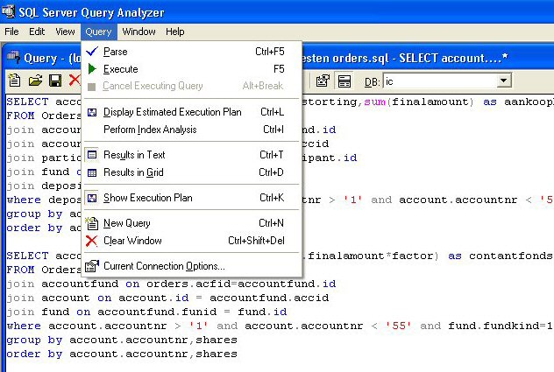The width and height of the screenshot is (554, 372).
Task: Click 'join account on account.id' line
Action: coord(167,298)
